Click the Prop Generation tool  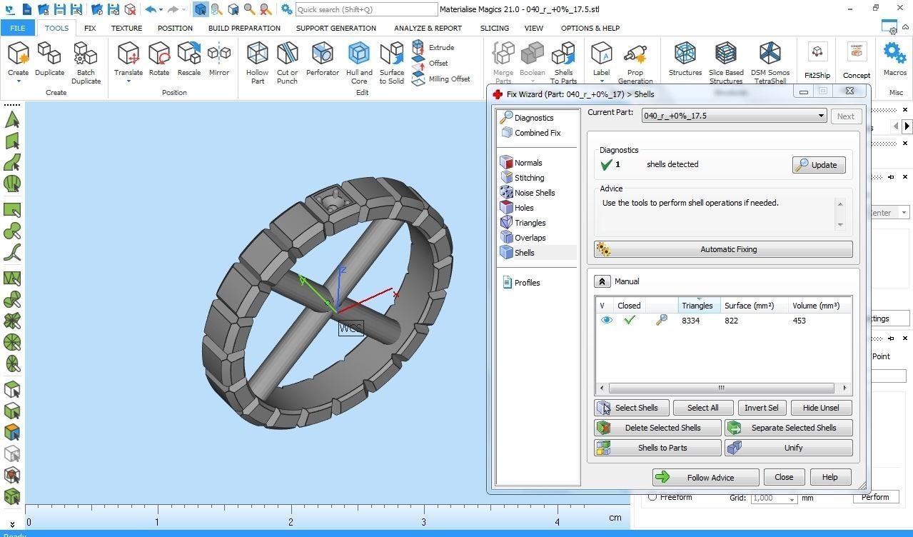coord(635,63)
